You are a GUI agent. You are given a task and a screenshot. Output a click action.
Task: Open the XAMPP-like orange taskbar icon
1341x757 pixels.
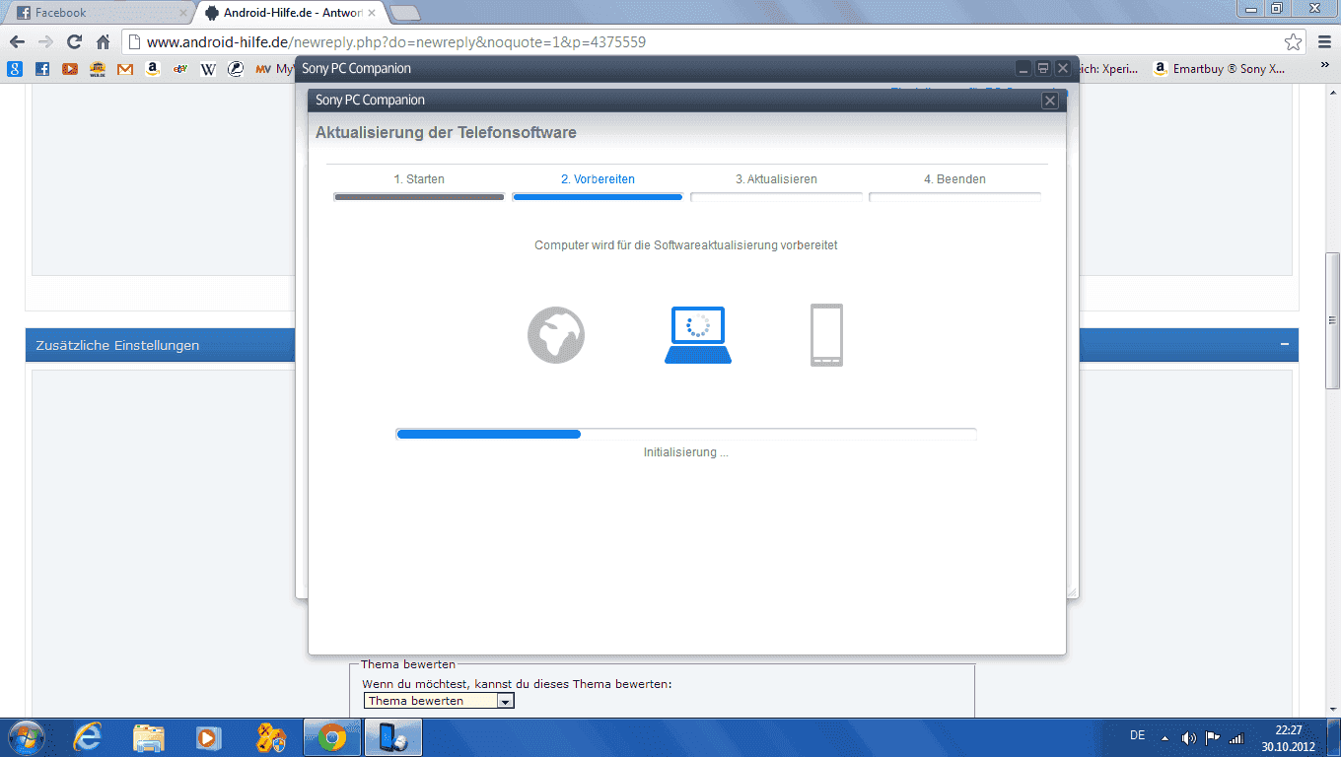(x=271, y=737)
